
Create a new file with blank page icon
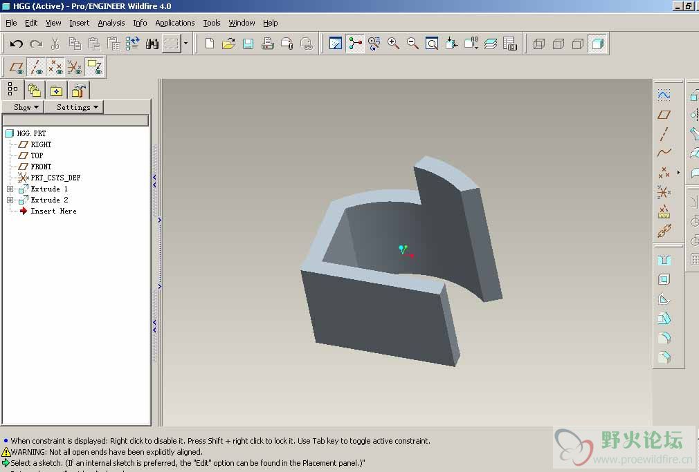pyautogui.click(x=210, y=44)
